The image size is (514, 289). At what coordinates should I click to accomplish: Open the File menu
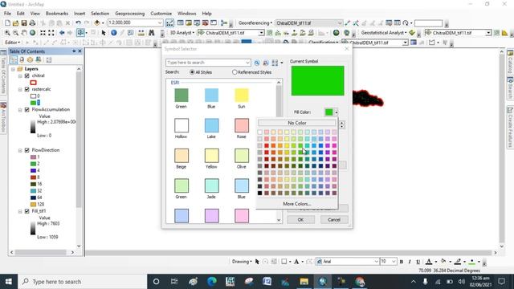(x=7, y=14)
